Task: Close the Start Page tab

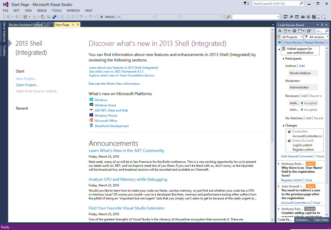Action: point(78,25)
